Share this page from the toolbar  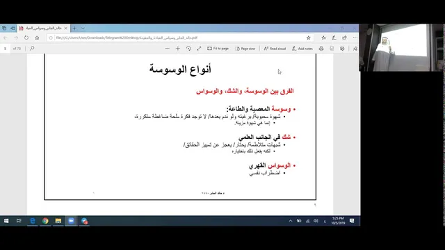pos(345,37)
